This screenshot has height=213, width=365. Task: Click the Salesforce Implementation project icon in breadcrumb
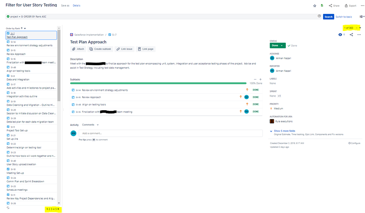pyautogui.click(x=72, y=35)
